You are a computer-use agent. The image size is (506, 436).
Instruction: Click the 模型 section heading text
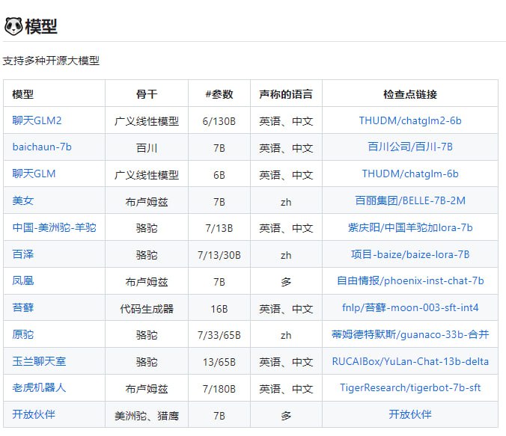click(41, 26)
